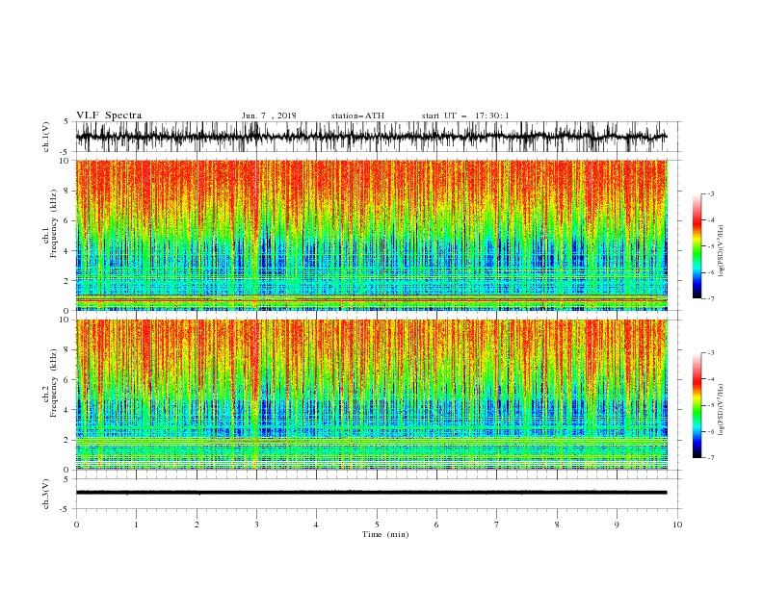Click time axis tick label "8"
The image size is (763, 589).
click(x=557, y=525)
